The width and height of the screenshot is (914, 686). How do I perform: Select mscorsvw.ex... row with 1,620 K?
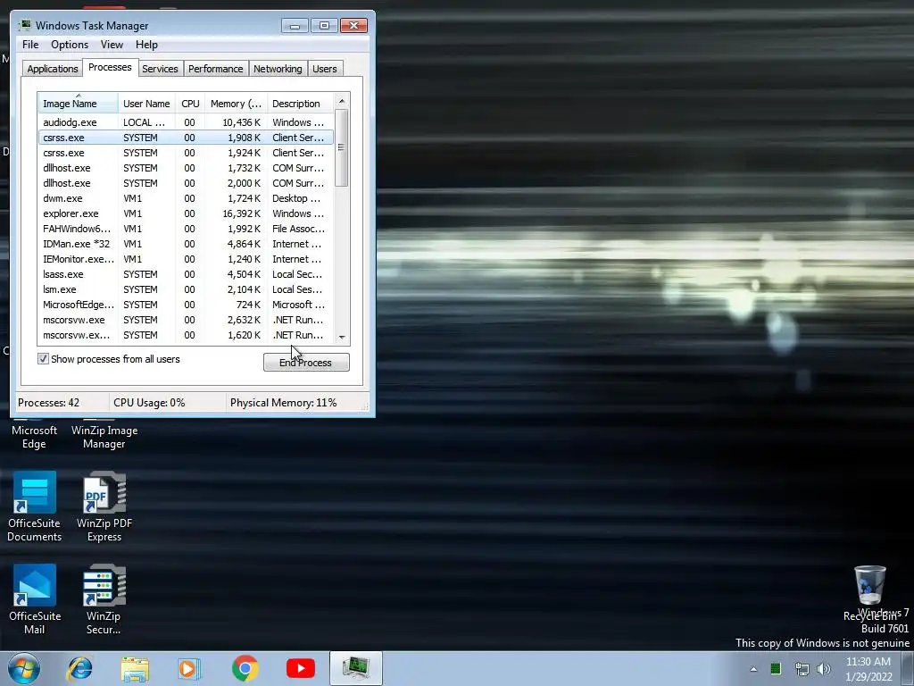186,335
